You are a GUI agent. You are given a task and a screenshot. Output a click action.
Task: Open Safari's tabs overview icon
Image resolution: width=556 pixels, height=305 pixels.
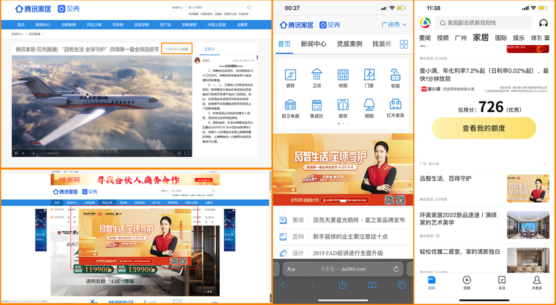(402, 285)
